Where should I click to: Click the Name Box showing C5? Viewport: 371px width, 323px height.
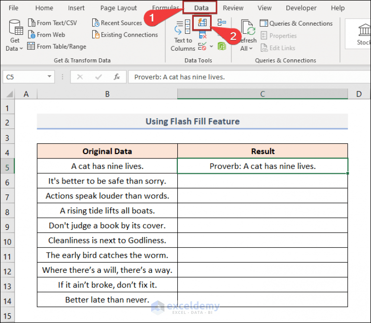(x=24, y=77)
